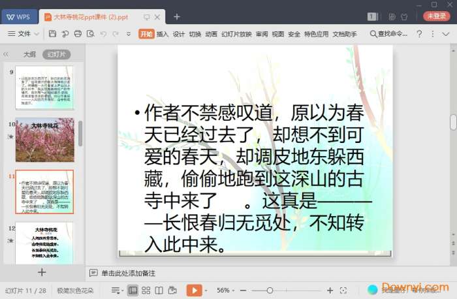Screen dimensions: 457x299
Task: Open the 特色应用 ribbon tab
Action: [x=316, y=34]
